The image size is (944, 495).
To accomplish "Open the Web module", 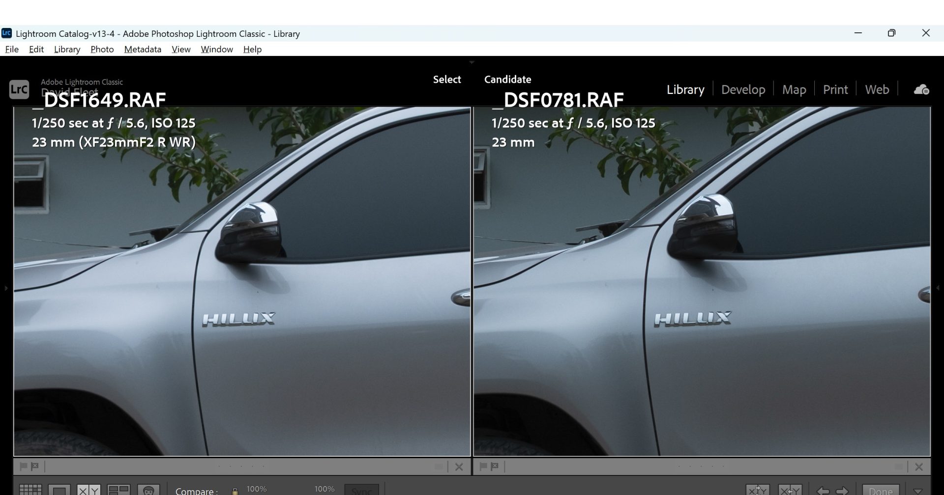I will [877, 89].
